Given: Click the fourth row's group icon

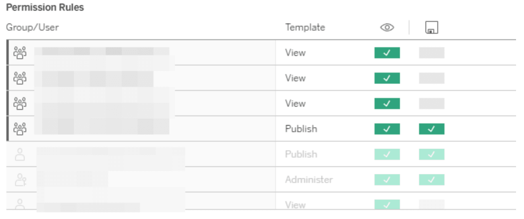Looking at the screenshot, I should (x=20, y=129).
